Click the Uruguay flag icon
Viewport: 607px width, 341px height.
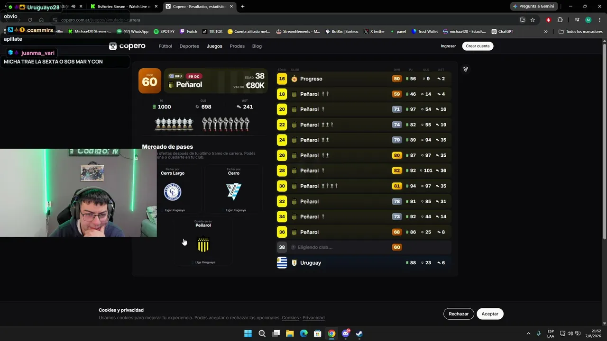[x=282, y=263]
